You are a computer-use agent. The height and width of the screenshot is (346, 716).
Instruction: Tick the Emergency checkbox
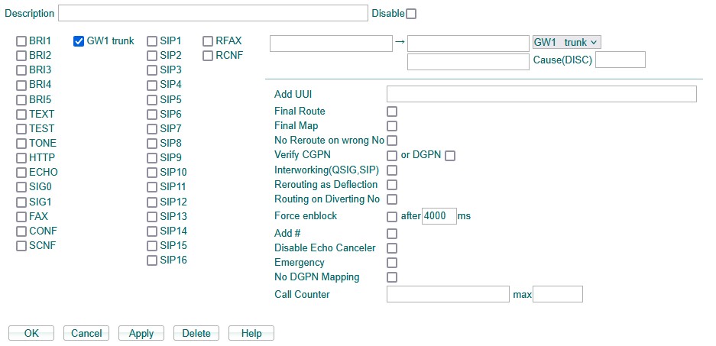coord(392,263)
